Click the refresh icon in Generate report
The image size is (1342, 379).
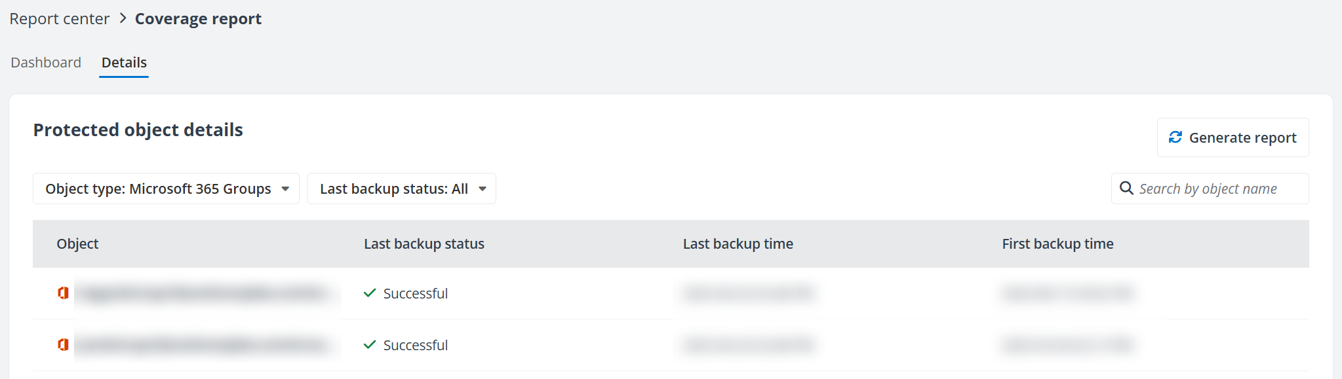click(x=1175, y=137)
